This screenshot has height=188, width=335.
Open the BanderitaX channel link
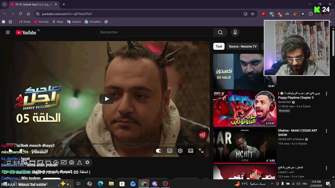coord(284,102)
